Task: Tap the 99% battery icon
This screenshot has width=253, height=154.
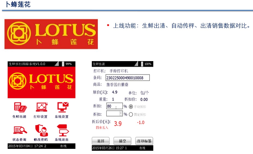Action: pyautogui.click(x=63, y=64)
